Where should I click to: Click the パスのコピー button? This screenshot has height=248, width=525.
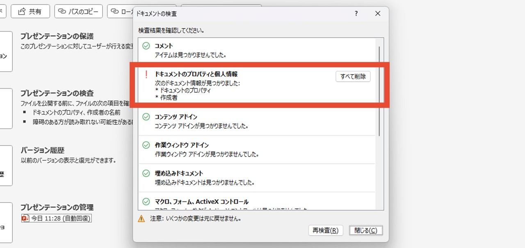78,11
